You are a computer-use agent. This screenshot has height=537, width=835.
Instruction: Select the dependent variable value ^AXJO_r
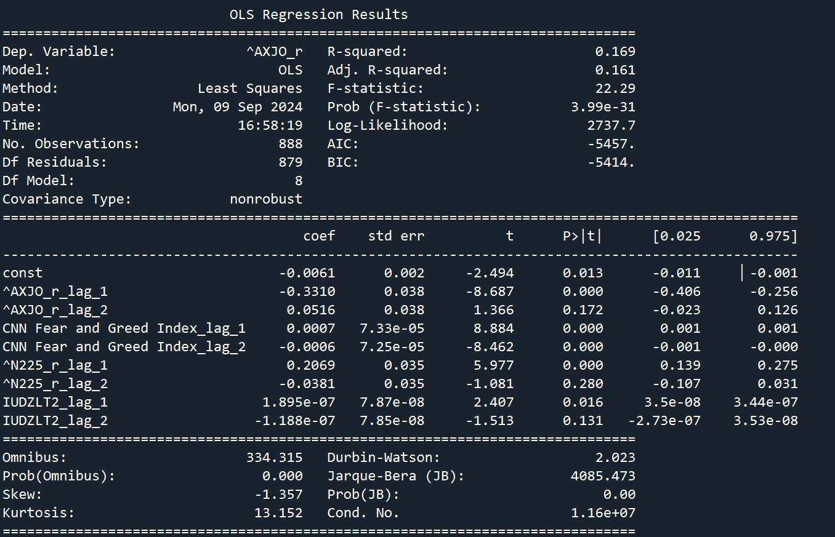pyautogui.click(x=274, y=52)
